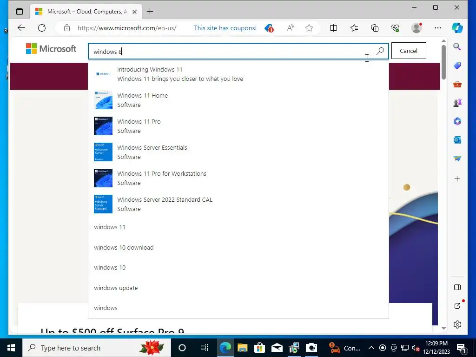Open the Favorites list icon
Screen dimensions: 476x357
coord(354,28)
